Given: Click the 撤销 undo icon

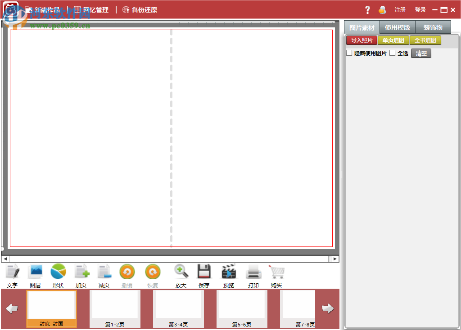Looking at the screenshot, I should 127,272.
